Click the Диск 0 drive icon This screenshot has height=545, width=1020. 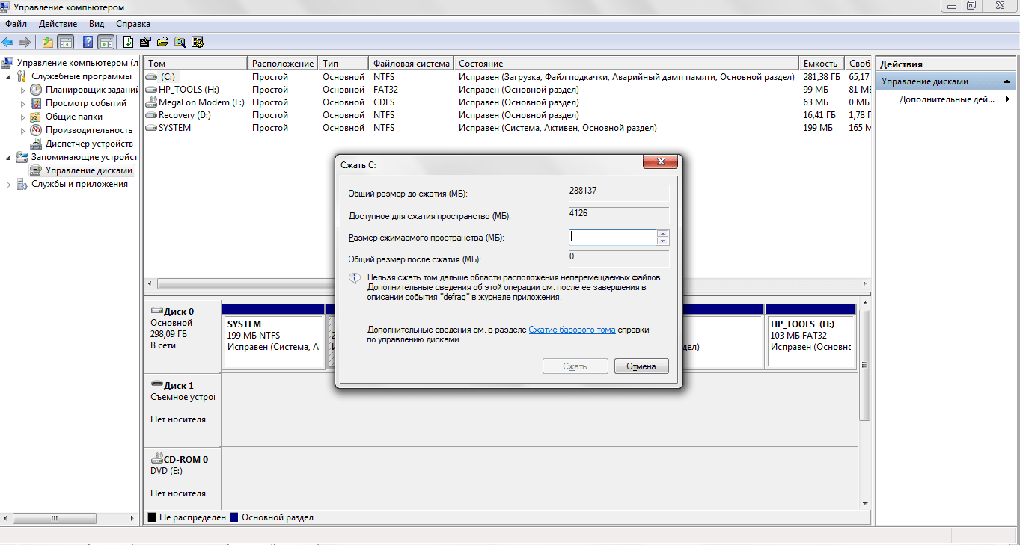point(157,310)
